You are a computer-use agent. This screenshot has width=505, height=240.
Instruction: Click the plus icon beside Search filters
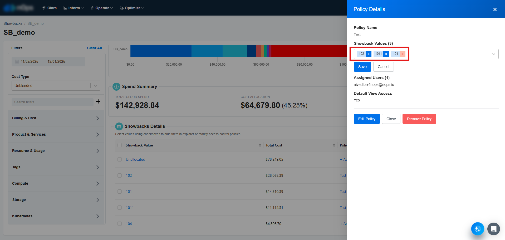(98, 102)
